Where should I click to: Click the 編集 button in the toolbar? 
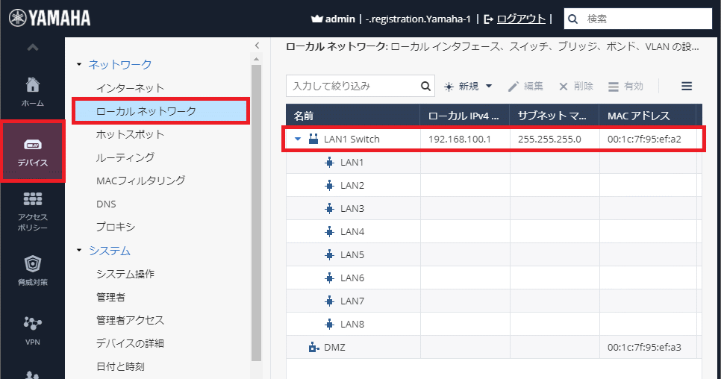(x=525, y=87)
